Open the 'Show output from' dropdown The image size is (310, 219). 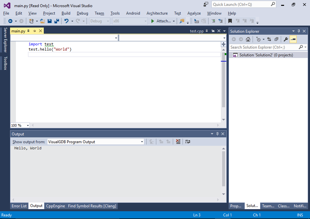click(96, 142)
